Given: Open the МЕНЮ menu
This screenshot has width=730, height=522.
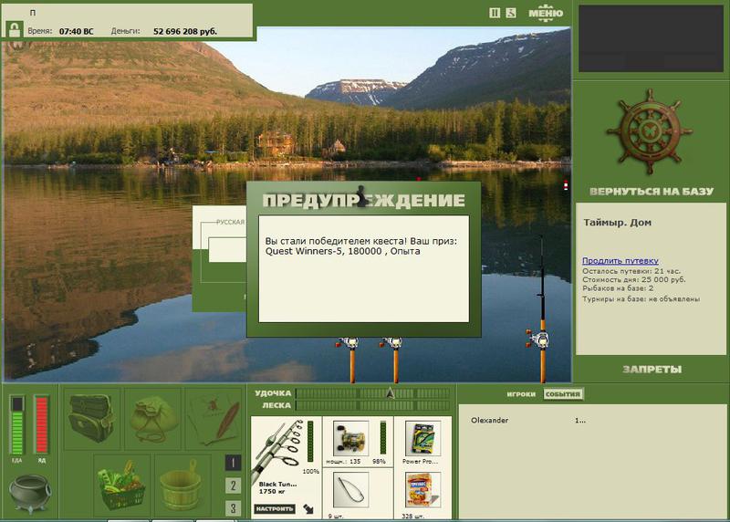Looking at the screenshot, I should tap(546, 13).
